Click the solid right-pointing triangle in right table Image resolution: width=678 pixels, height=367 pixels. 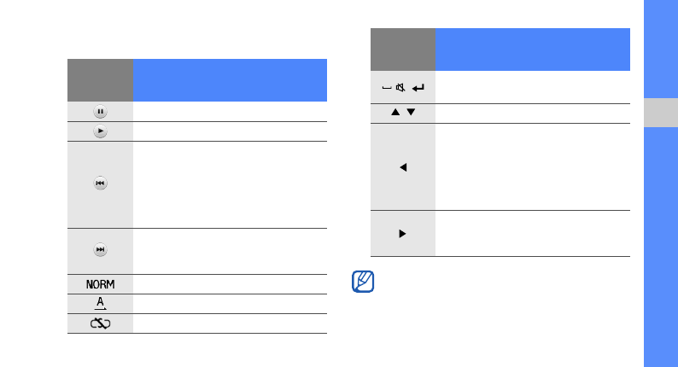402,233
